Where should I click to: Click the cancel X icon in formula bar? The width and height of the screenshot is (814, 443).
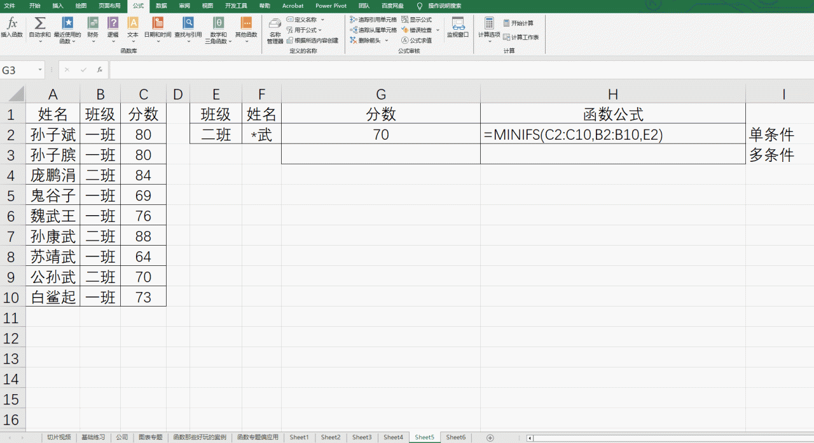pyautogui.click(x=67, y=70)
